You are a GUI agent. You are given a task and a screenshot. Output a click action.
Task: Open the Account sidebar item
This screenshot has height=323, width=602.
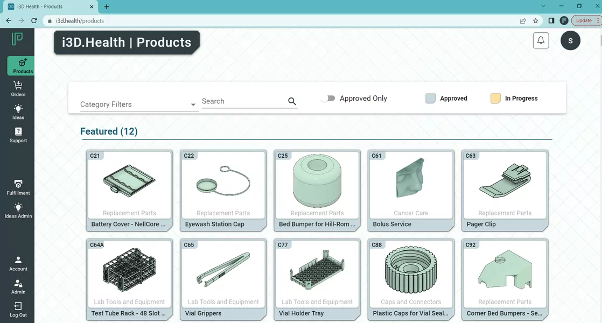[18, 264]
